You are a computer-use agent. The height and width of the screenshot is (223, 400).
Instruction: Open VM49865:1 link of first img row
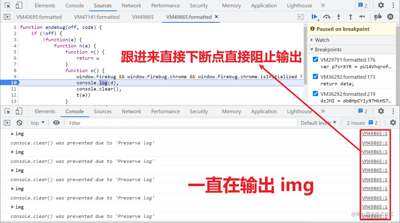click(x=375, y=133)
